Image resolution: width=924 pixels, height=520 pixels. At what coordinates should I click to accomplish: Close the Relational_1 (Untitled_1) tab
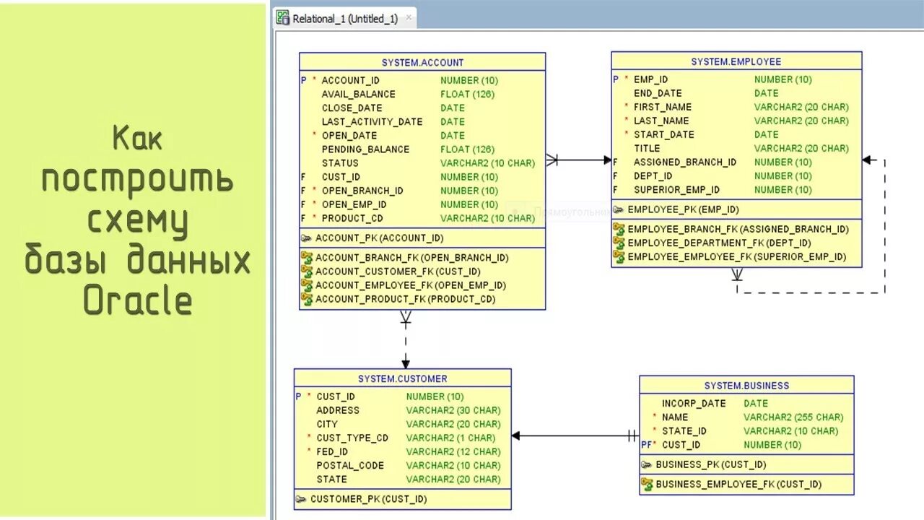[409, 19]
